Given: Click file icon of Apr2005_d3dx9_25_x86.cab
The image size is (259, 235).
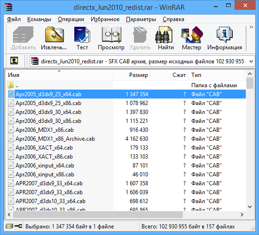Looking at the screenshot, I should tap(11, 103).
